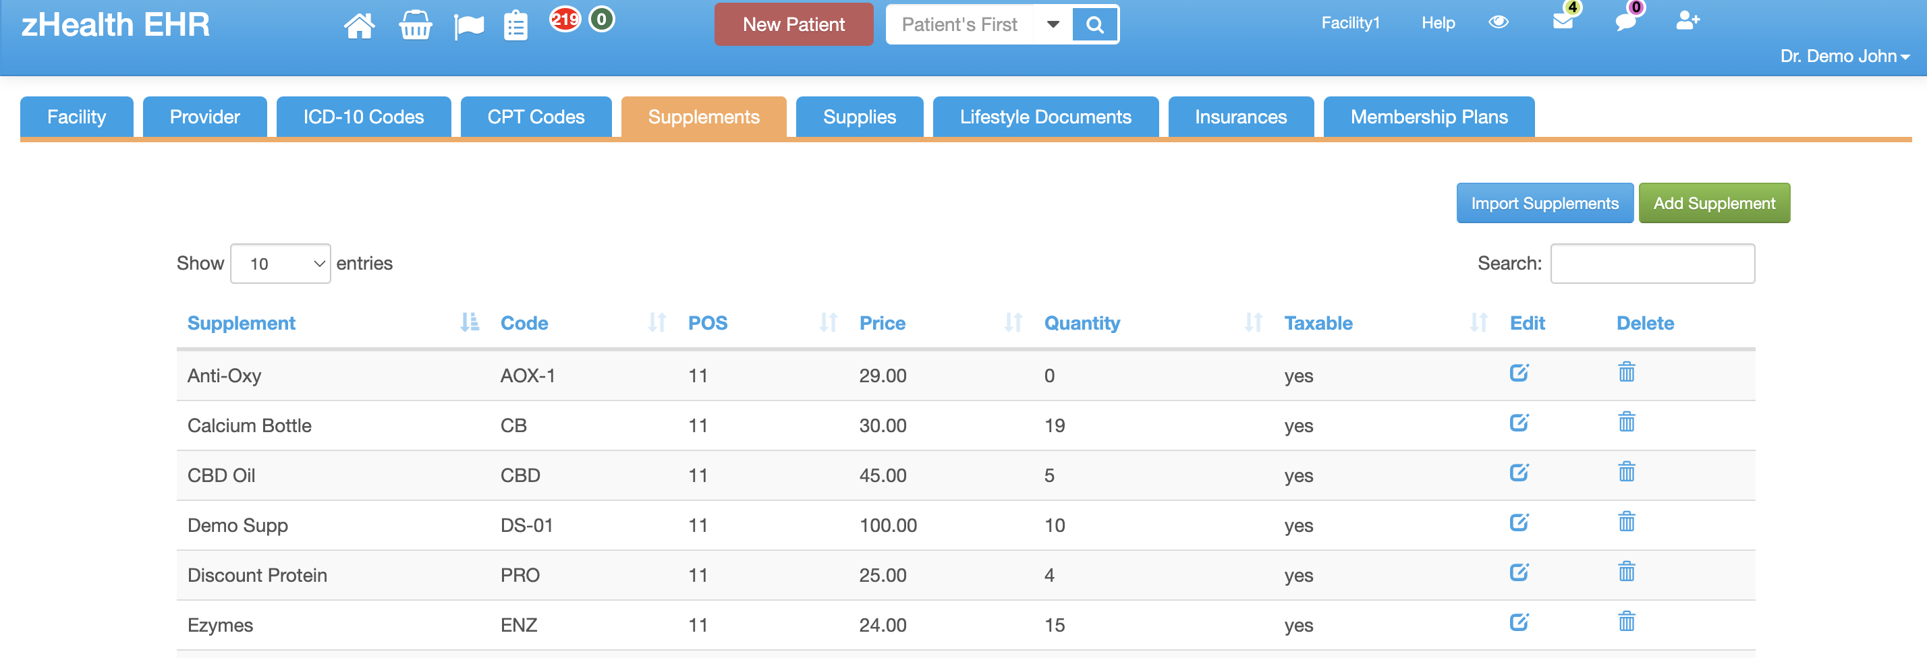The image size is (1927, 658).
Task: Switch to the Provider tab
Action: (x=204, y=117)
